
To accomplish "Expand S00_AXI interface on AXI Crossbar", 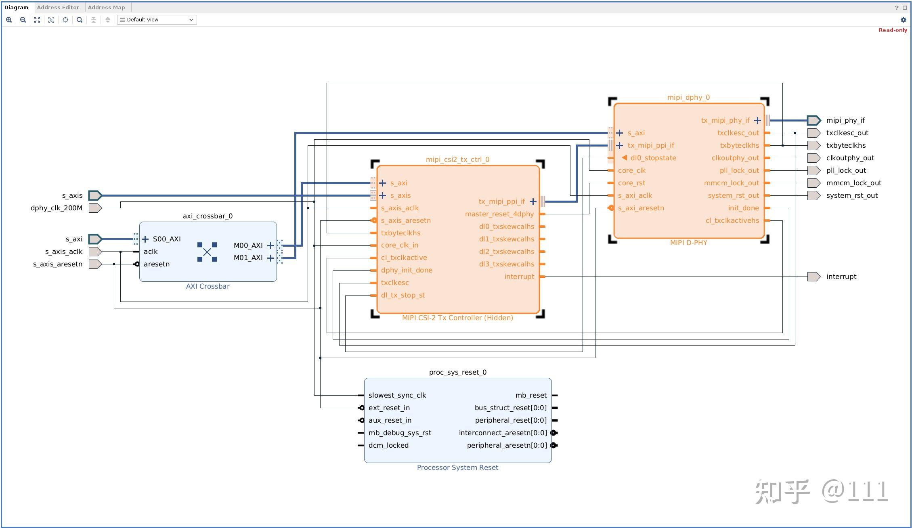I will (145, 239).
